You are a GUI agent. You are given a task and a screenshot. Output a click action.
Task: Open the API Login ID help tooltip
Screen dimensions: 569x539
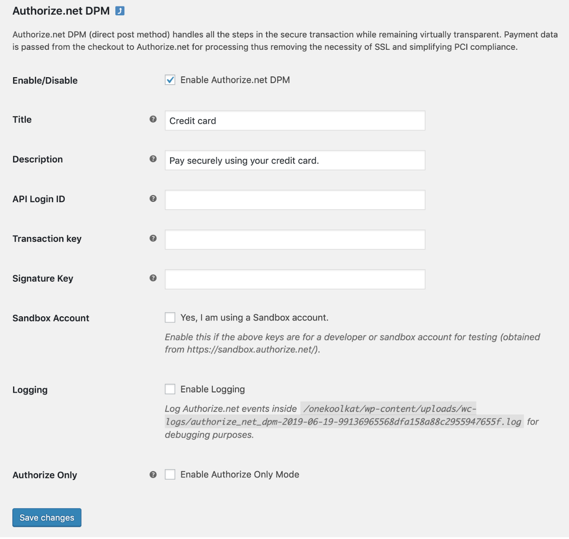[153, 199]
